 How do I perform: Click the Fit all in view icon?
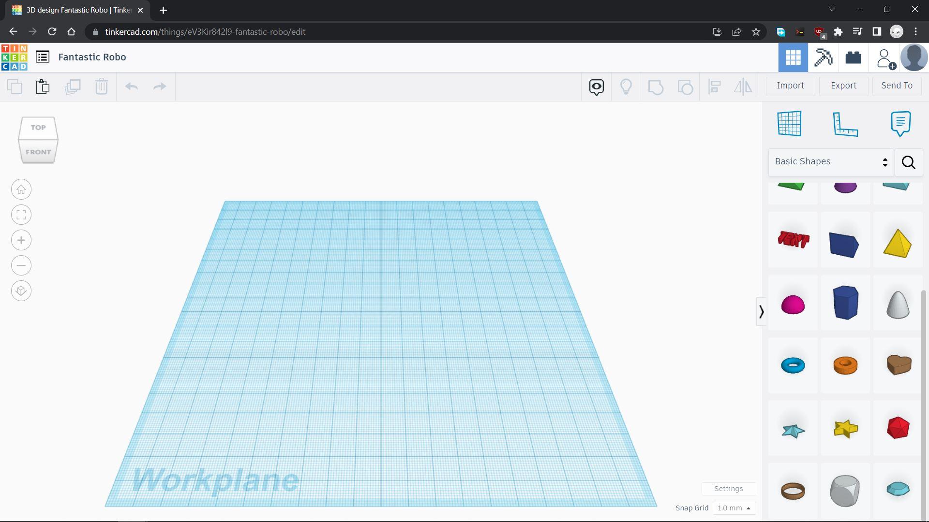21,215
